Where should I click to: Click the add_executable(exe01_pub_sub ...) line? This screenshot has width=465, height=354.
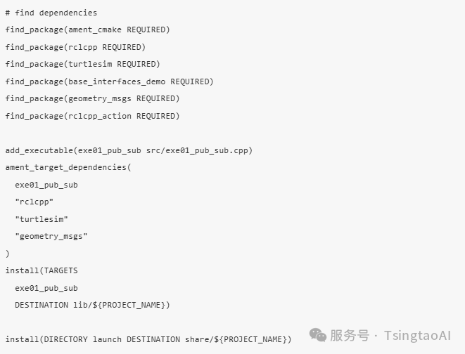[x=129, y=150]
